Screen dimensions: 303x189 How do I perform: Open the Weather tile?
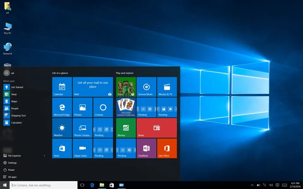click(x=62, y=128)
